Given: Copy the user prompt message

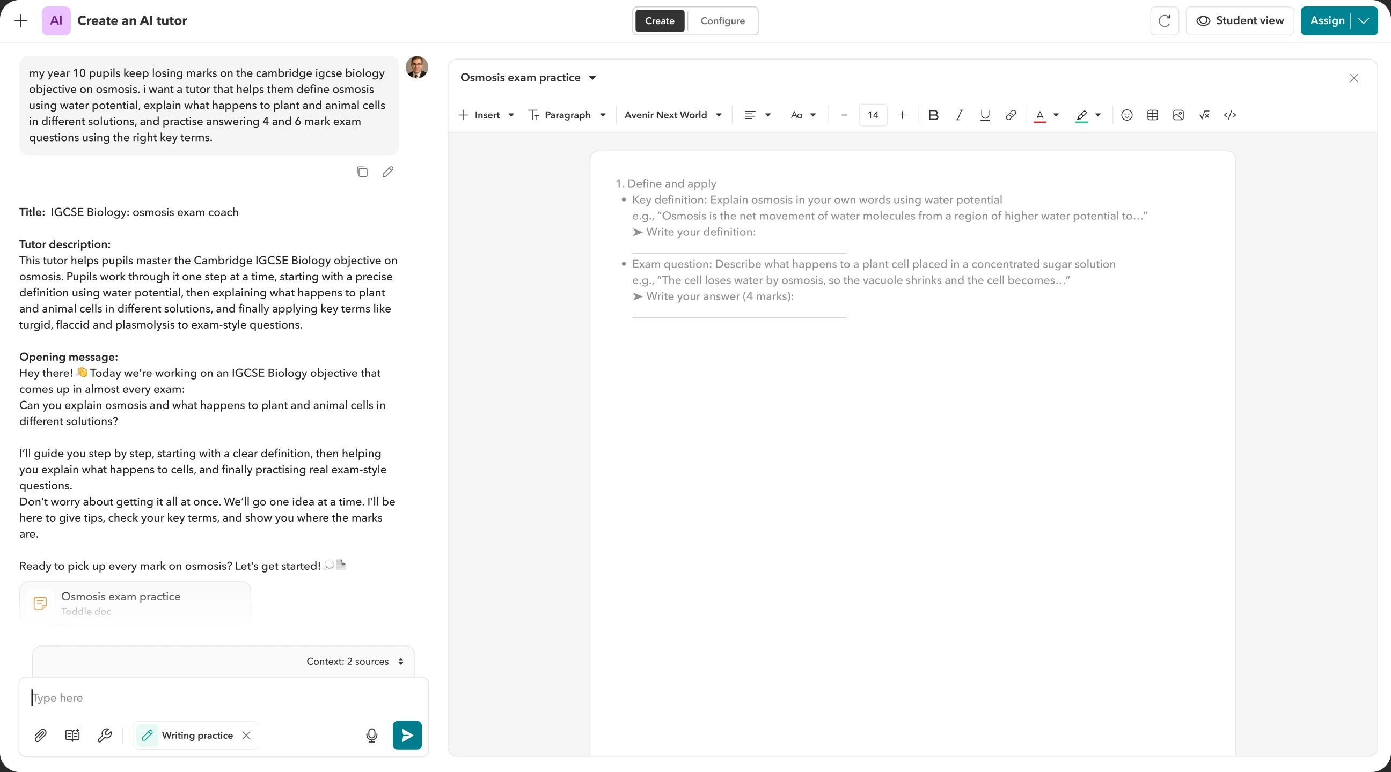Looking at the screenshot, I should (x=362, y=172).
